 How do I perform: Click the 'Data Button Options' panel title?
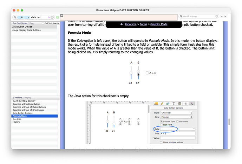(x=173, y=108)
